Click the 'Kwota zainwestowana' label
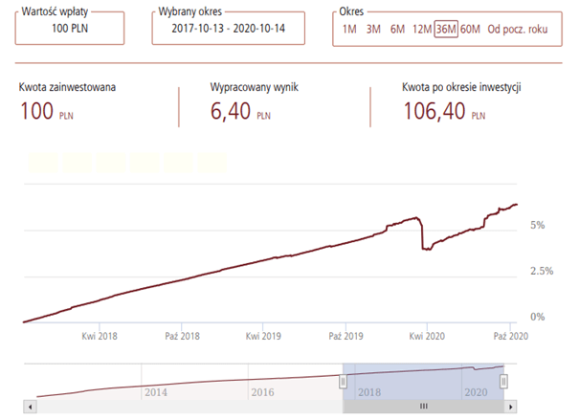Image resolution: width=579 pixels, height=420 pixels. tap(67, 87)
